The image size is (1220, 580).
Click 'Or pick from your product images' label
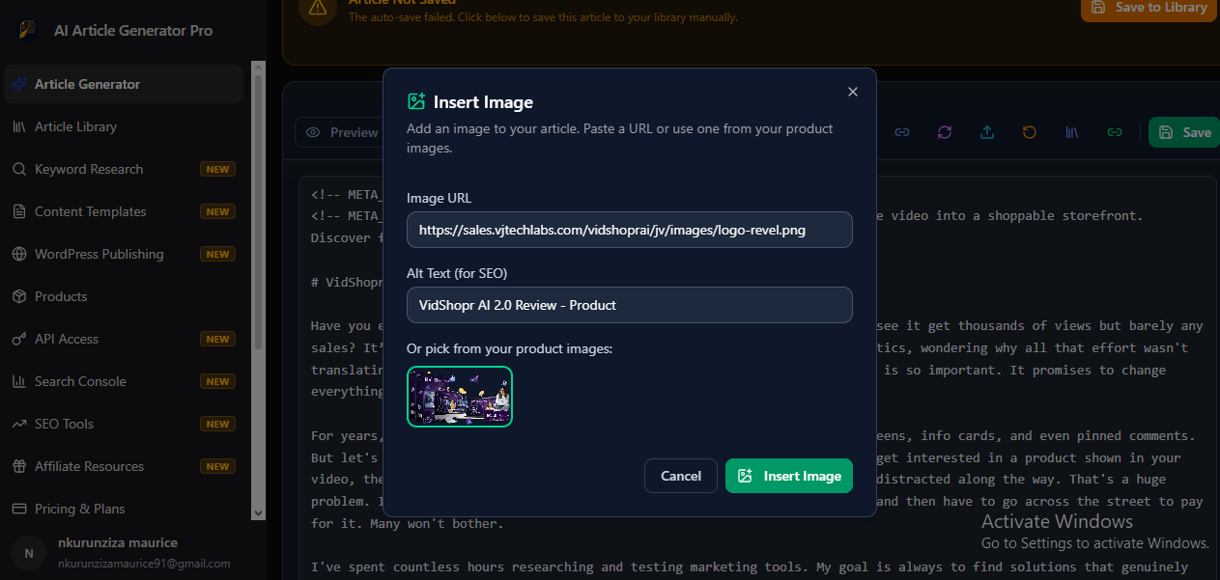[509, 348]
